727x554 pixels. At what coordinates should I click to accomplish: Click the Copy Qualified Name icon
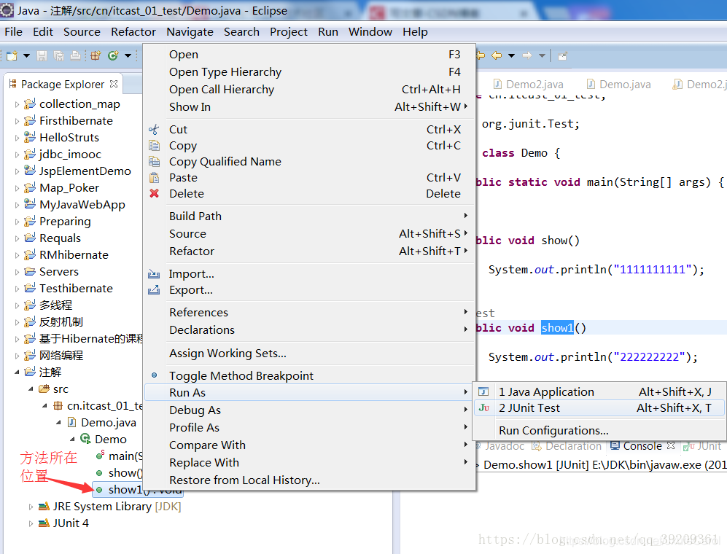click(154, 161)
